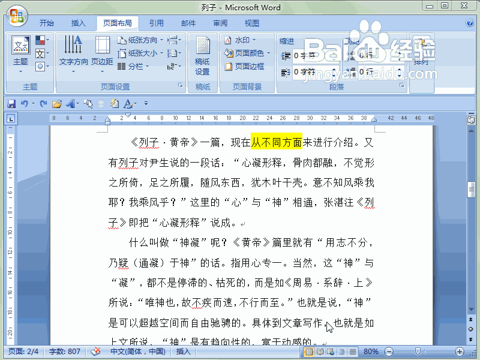
Task: Open file folder icon in quick toolbar
Action: coord(56,104)
